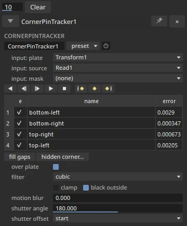Viewport: 187px width, 226px height.
Task: Select the bottom-left track name
Action: (91, 112)
